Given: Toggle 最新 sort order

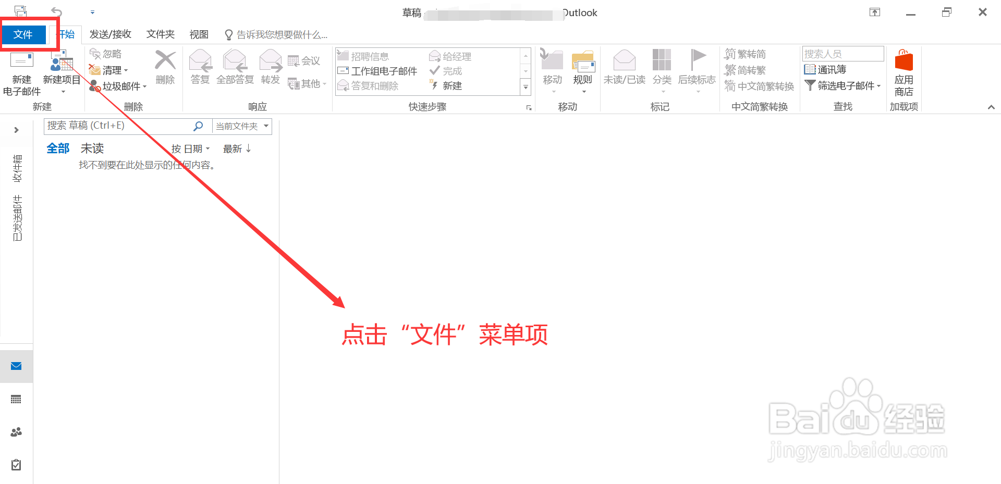Looking at the screenshot, I should [x=237, y=149].
